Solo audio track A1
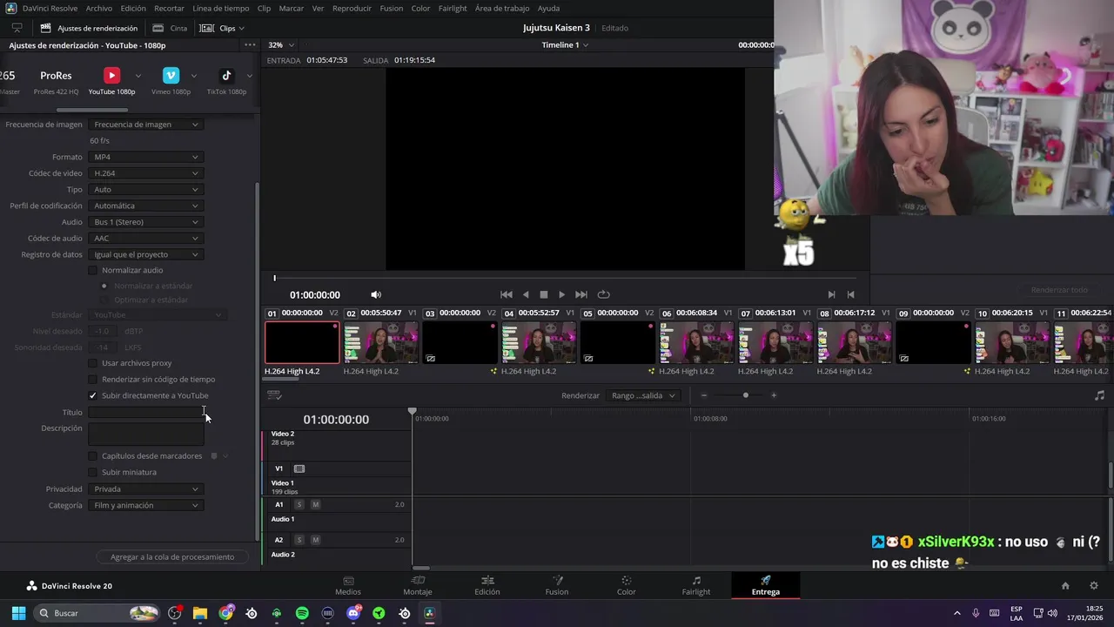Image resolution: width=1114 pixels, height=627 pixels. (x=299, y=505)
